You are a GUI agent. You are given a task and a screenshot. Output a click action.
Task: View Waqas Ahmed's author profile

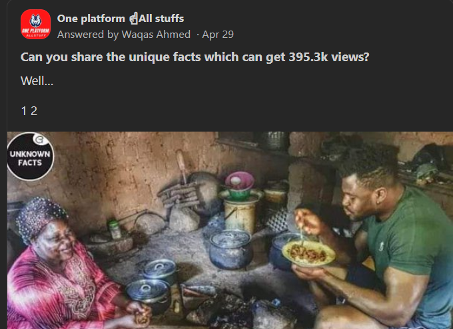pos(156,35)
